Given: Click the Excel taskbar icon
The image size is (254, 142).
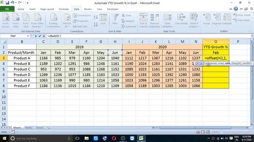Looking at the screenshot, I should 141,138.
